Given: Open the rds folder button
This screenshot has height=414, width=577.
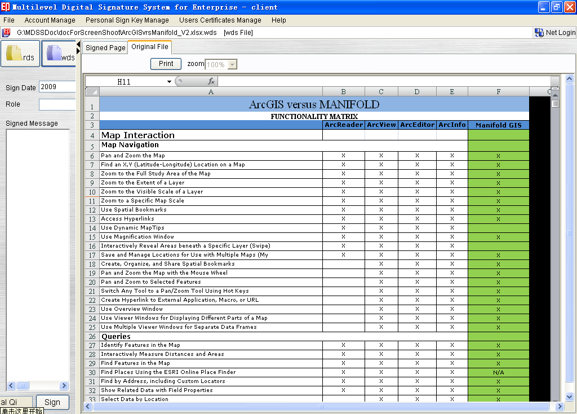Looking at the screenshot, I should click(x=20, y=54).
